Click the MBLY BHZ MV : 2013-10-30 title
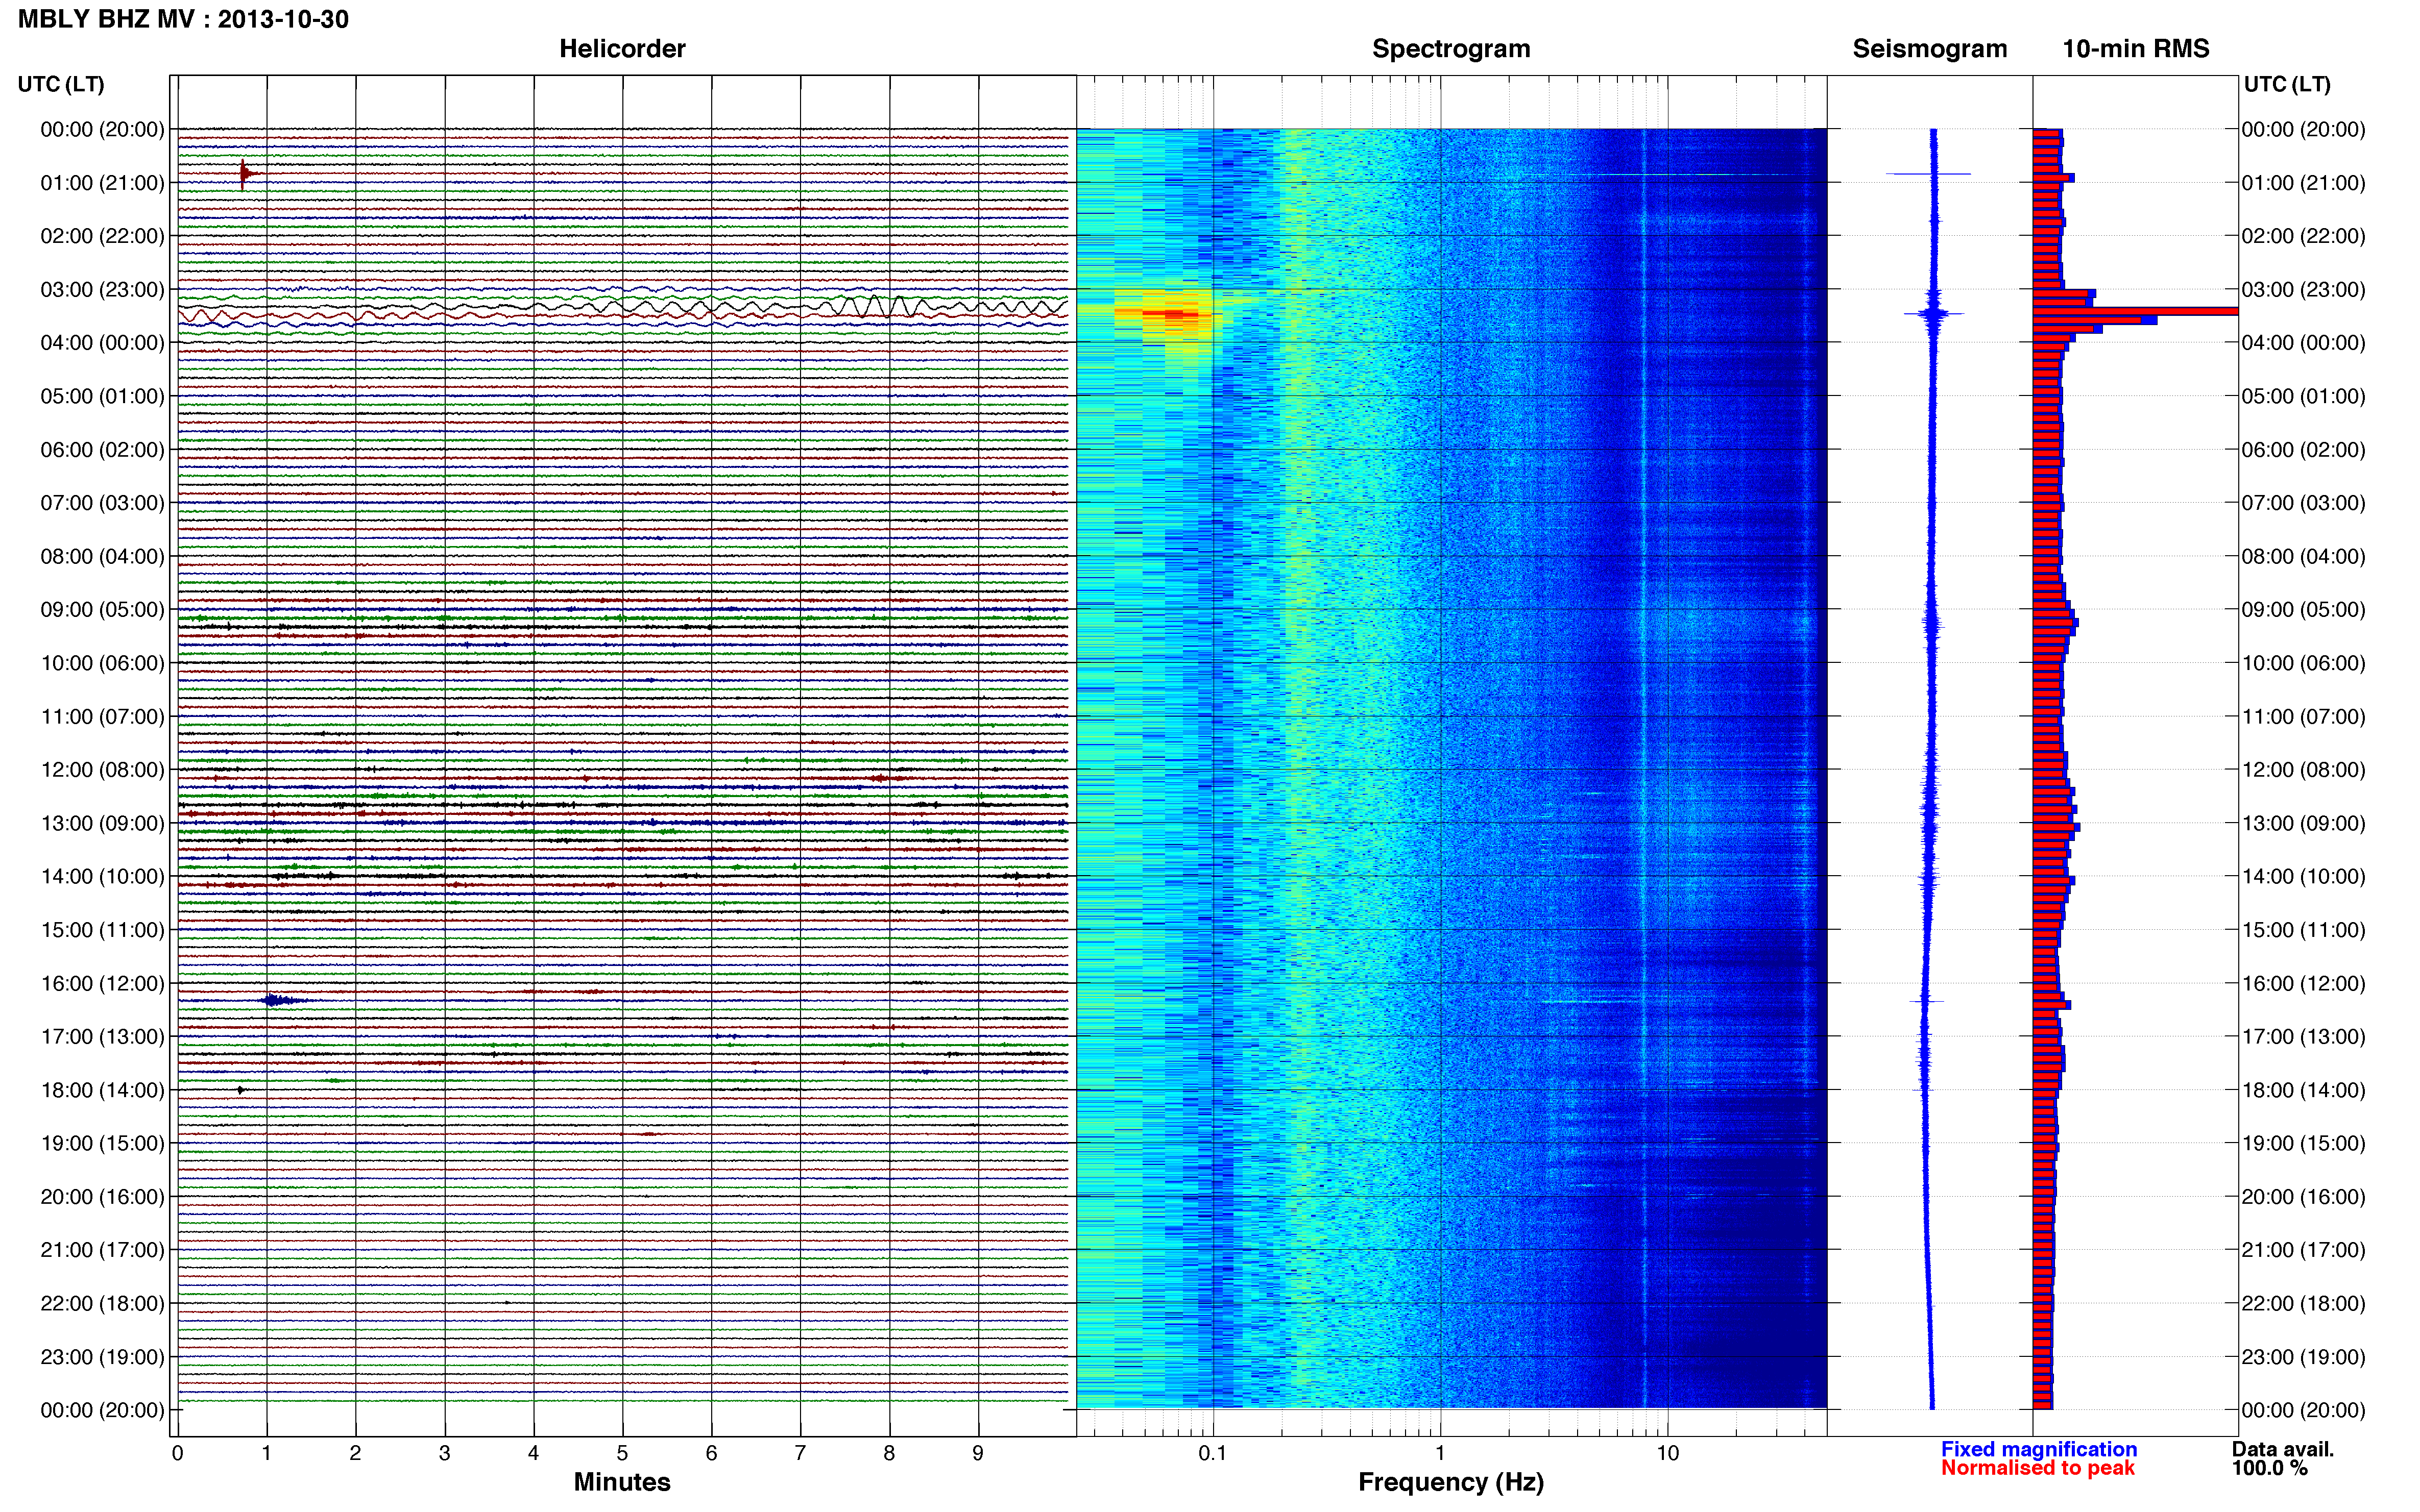This screenshot has width=2420, height=1512. click(x=183, y=19)
